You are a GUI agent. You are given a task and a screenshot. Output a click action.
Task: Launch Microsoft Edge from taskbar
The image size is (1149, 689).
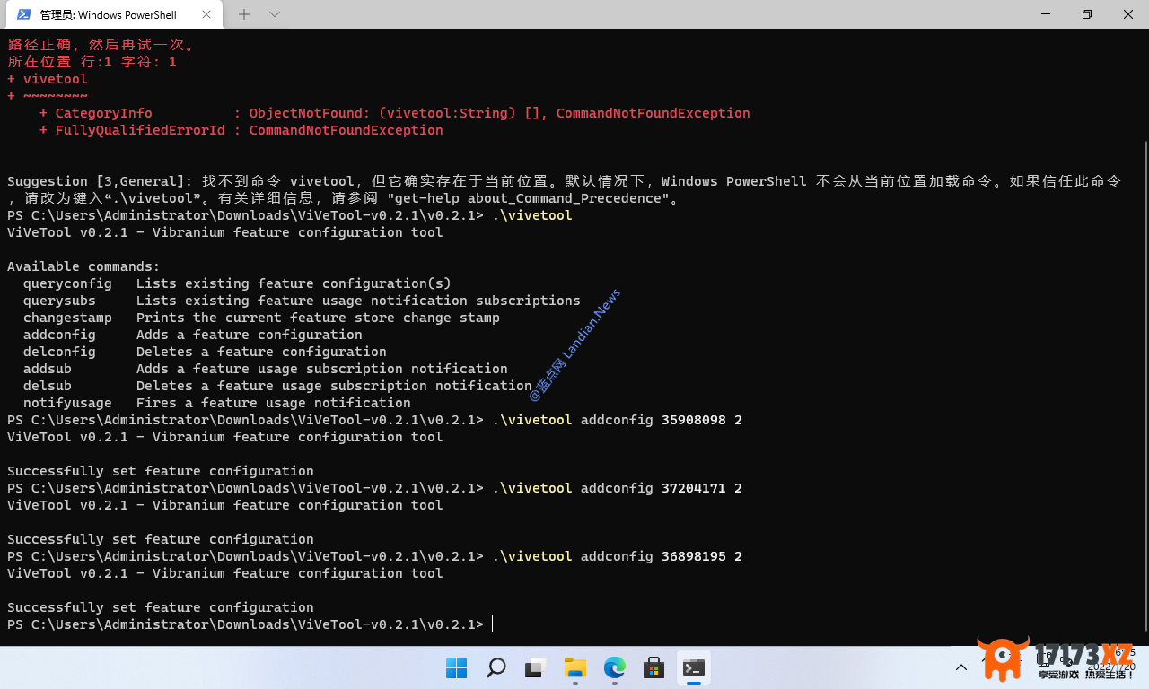(x=615, y=667)
